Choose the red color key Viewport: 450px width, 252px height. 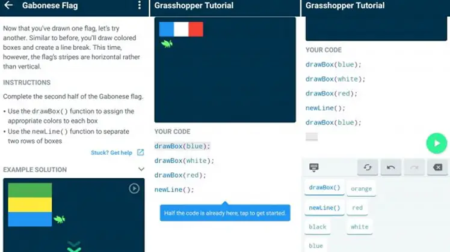(x=357, y=208)
